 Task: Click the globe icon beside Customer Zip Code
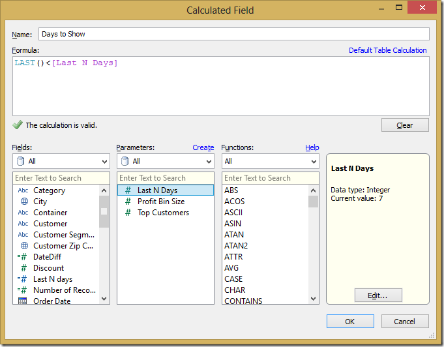(23, 246)
